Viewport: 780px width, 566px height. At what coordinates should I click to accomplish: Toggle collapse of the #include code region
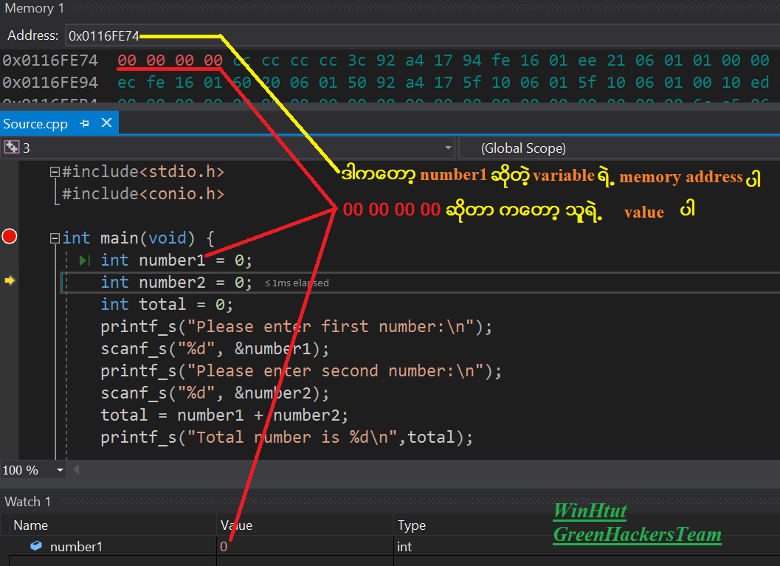point(55,171)
